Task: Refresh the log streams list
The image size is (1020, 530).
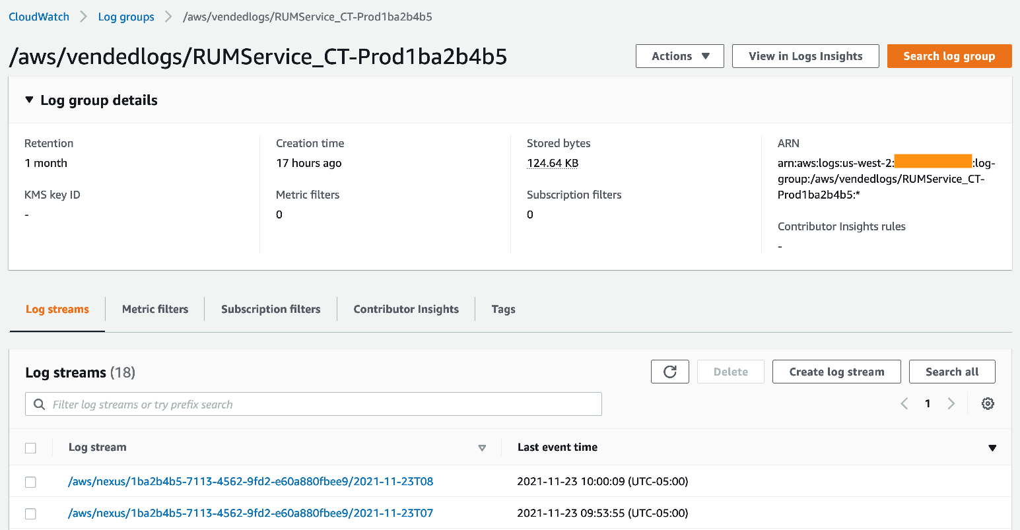Action: [x=669, y=371]
